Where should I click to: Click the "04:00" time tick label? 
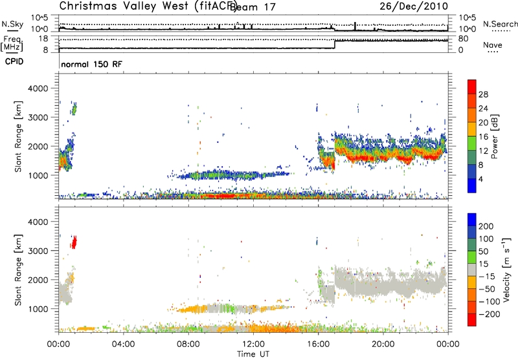[x=123, y=344]
